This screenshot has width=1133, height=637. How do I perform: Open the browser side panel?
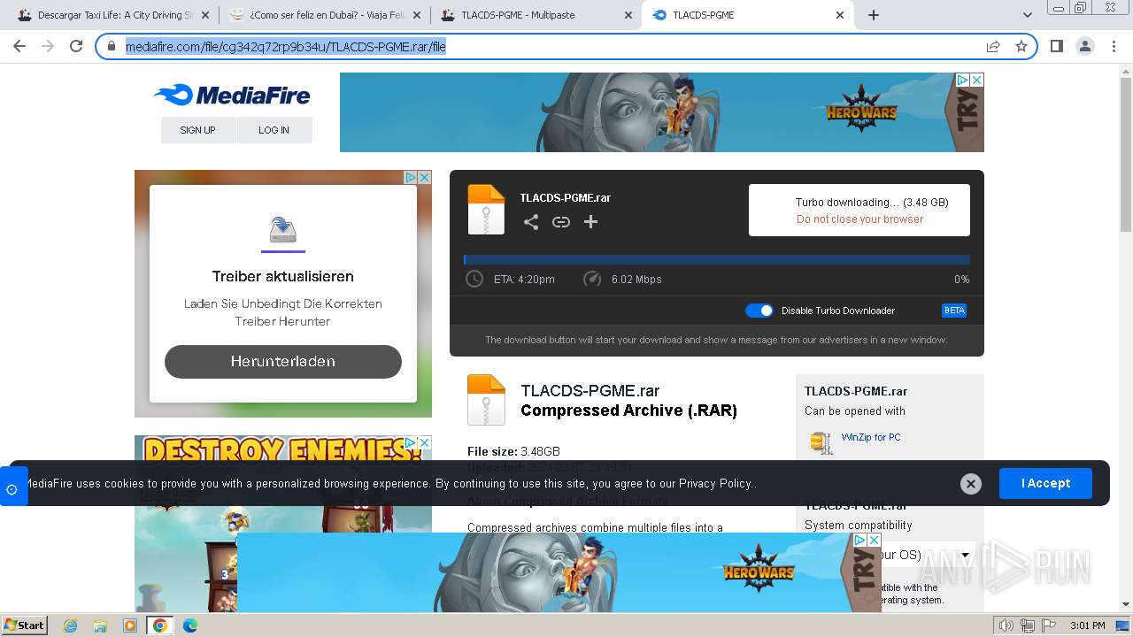[x=1056, y=46]
